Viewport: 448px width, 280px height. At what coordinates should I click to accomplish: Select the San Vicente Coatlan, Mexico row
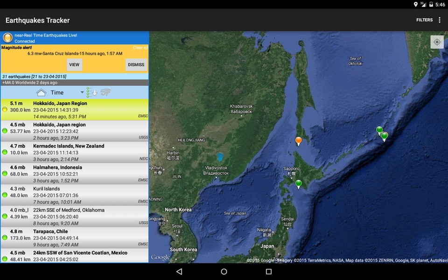[x=75, y=256]
